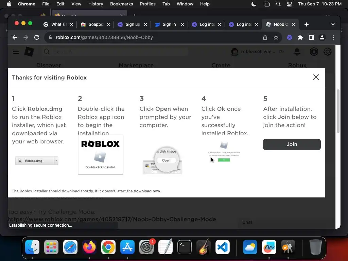Open the Apple menu
Image resolution: width=348 pixels, height=261 pixels.
9,4
